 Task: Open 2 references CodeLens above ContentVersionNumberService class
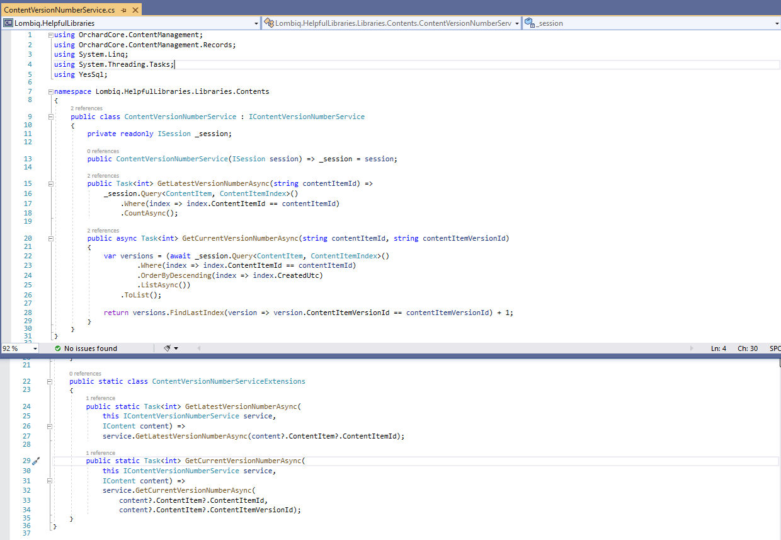(x=86, y=108)
